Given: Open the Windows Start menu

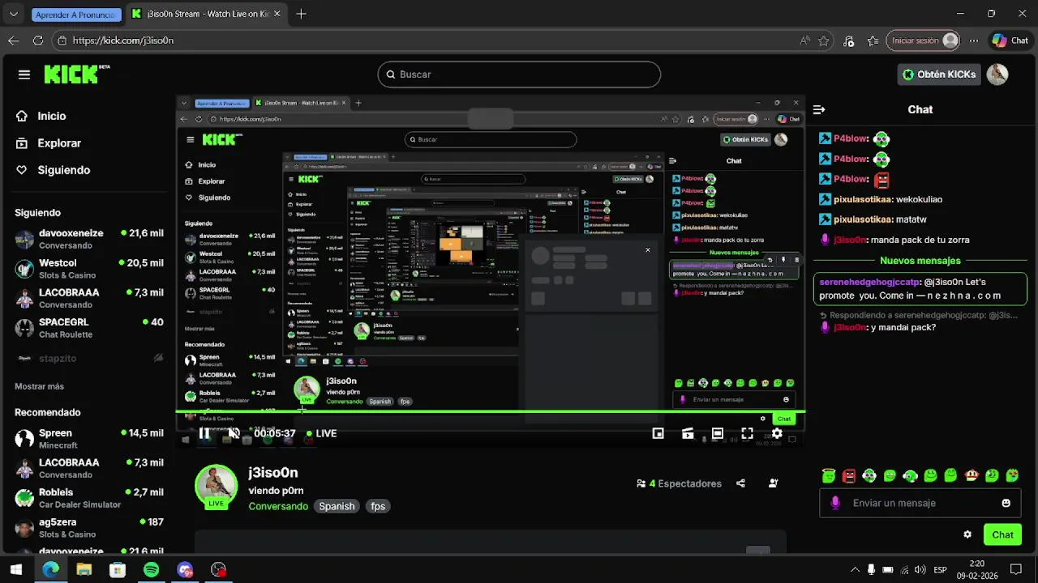Looking at the screenshot, I should point(16,570).
